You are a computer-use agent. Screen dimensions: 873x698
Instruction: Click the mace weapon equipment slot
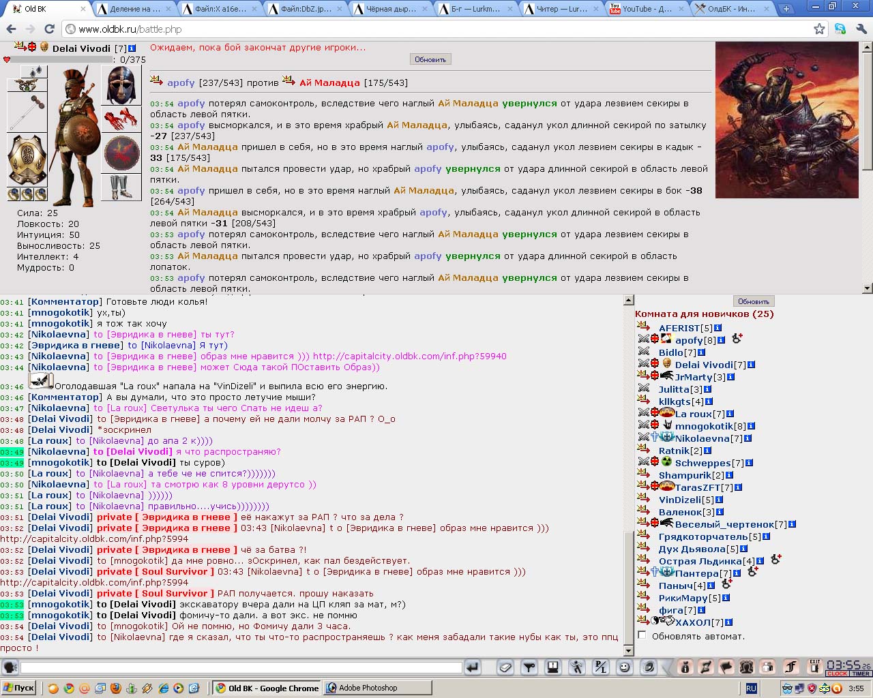[27, 112]
